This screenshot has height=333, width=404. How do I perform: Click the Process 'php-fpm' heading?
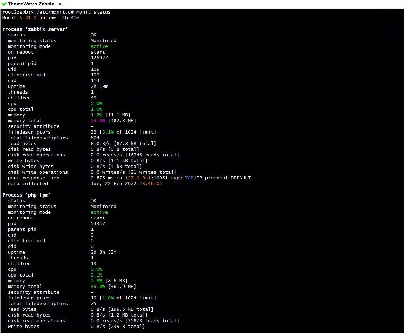click(x=26, y=195)
